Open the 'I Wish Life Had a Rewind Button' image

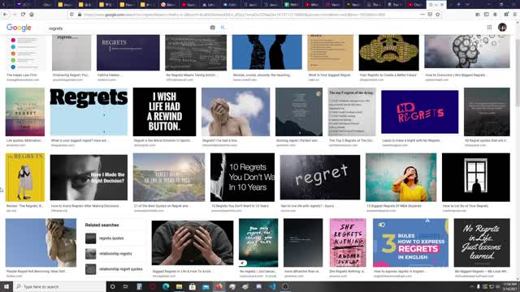click(x=164, y=112)
